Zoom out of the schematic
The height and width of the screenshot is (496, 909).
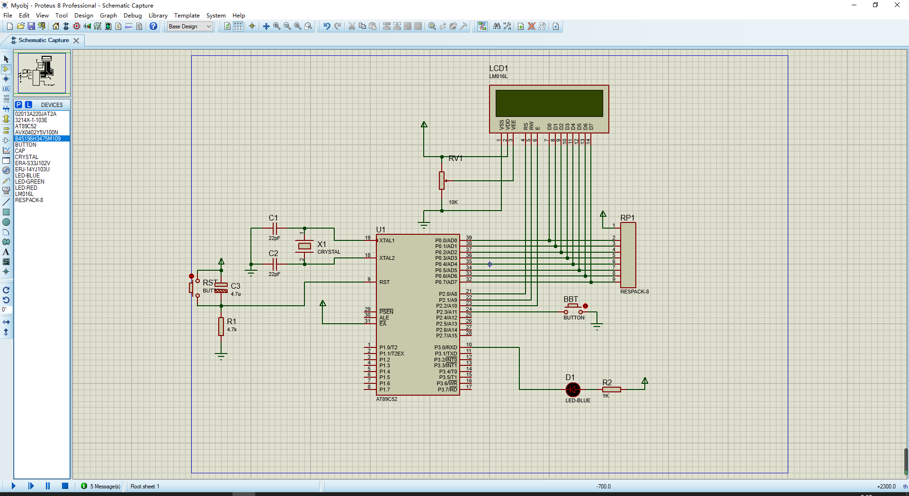click(287, 27)
